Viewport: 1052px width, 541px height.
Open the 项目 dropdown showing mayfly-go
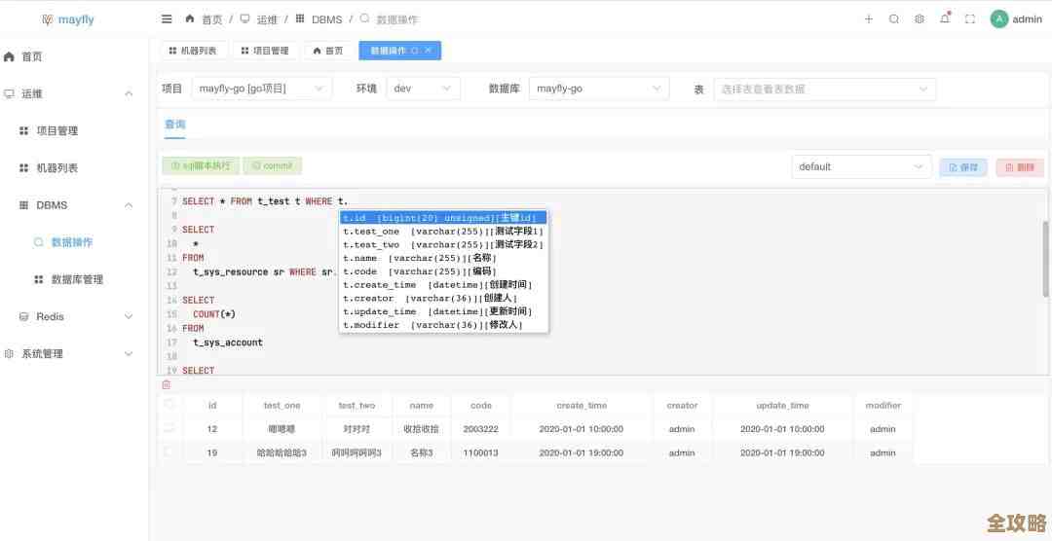click(x=261, y=89)
